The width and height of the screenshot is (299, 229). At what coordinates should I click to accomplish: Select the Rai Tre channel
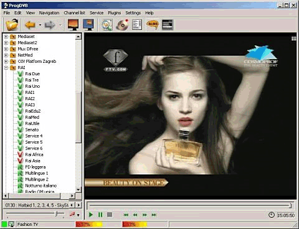pyautogui.click(x=32, y=80)
